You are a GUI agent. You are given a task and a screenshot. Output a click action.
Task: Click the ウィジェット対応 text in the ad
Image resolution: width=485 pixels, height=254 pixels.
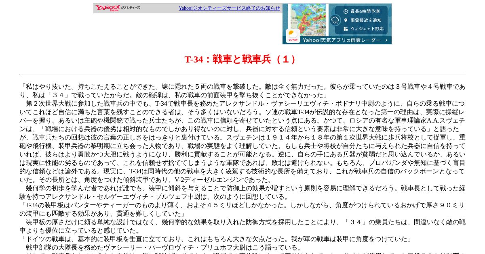click(x=367, y=29)
